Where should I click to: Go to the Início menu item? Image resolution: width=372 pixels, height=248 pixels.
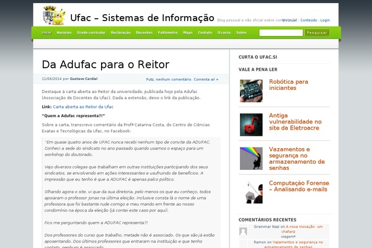(46, 32)
